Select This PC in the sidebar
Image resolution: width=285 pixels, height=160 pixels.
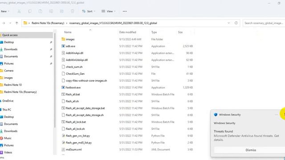(x=7, y=110)
